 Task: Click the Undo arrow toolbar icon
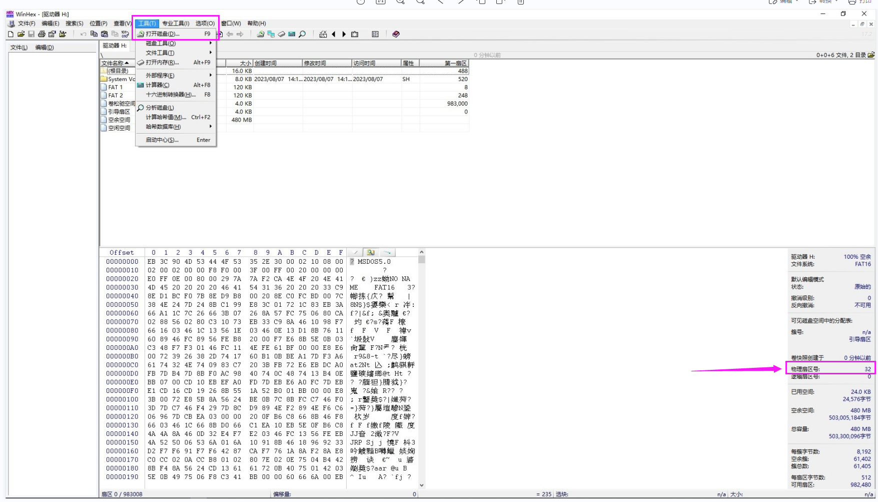(83, 34)
